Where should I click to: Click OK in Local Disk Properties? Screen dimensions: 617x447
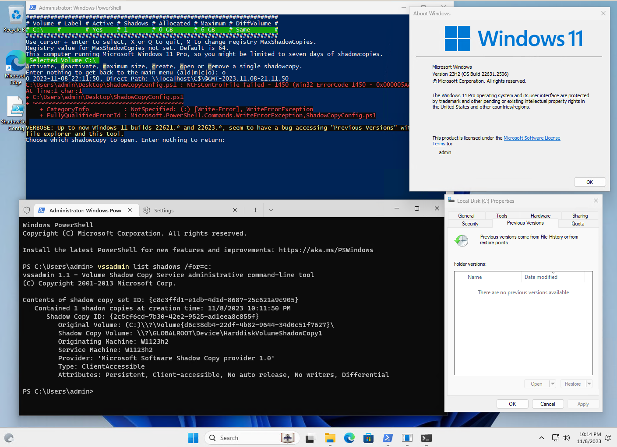512,404
